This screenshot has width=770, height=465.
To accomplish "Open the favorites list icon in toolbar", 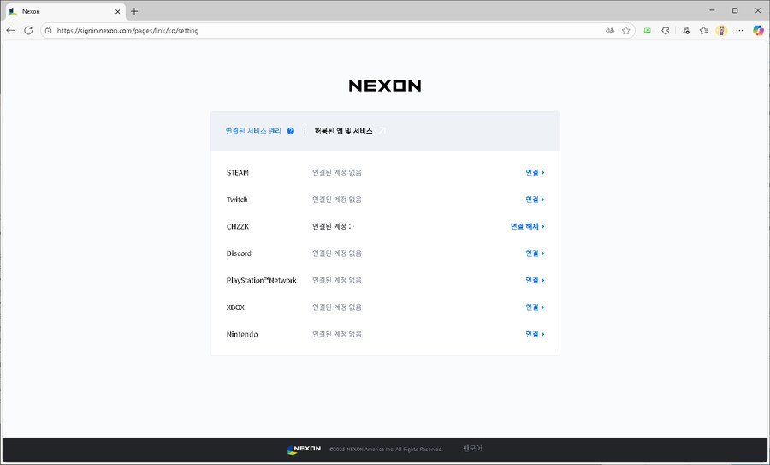I will (x=703, y=30).
